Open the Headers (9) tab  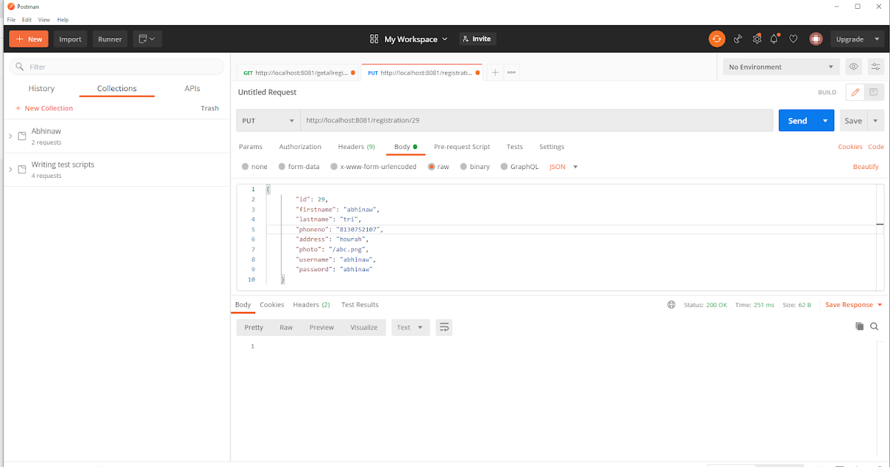tap(356, 146)
